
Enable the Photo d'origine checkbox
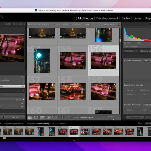(125, 46)
